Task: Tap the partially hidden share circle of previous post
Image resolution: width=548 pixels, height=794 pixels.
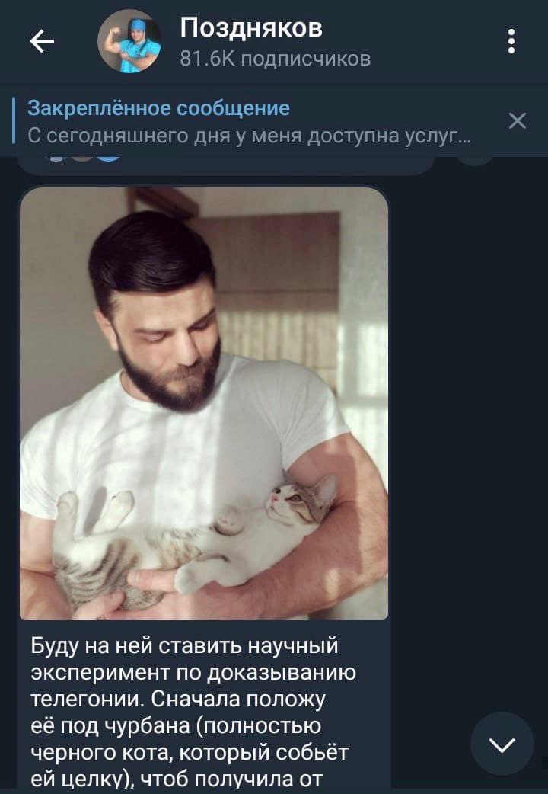Action: (476, 161)
